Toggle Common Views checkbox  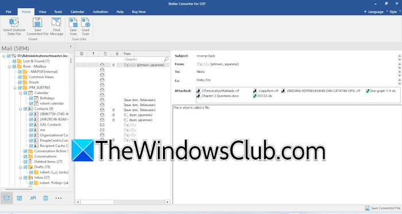tap(20, 77)
